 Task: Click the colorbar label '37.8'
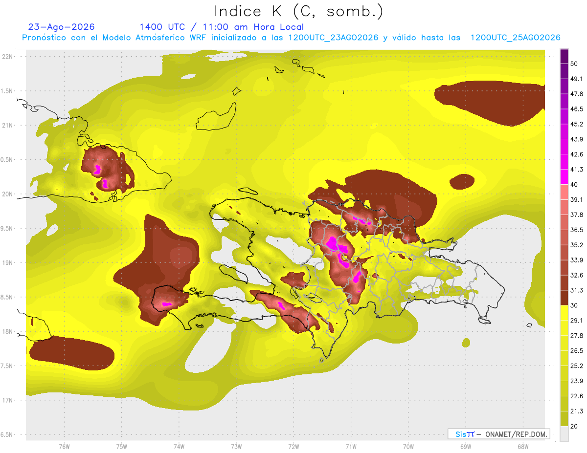click(577, 215)
